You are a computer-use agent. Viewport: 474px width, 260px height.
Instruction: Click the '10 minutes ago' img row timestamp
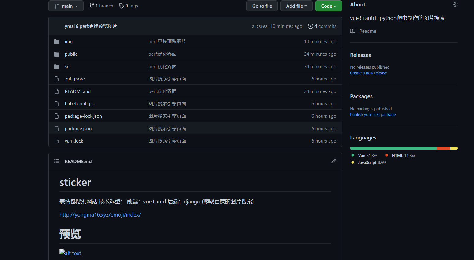click(320, 42)
